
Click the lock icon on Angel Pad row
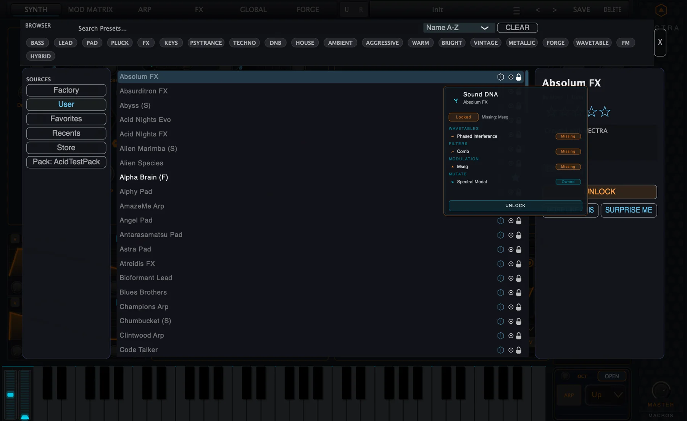tap(519, 221)
